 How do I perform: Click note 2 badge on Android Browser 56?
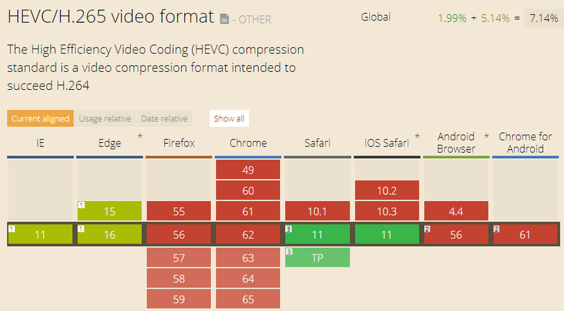point(428,228)
